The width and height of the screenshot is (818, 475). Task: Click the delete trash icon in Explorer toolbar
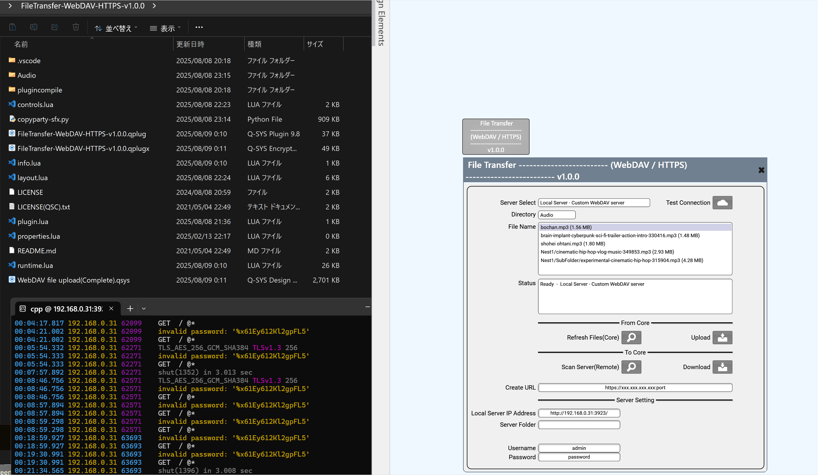(x=76, y=27)
